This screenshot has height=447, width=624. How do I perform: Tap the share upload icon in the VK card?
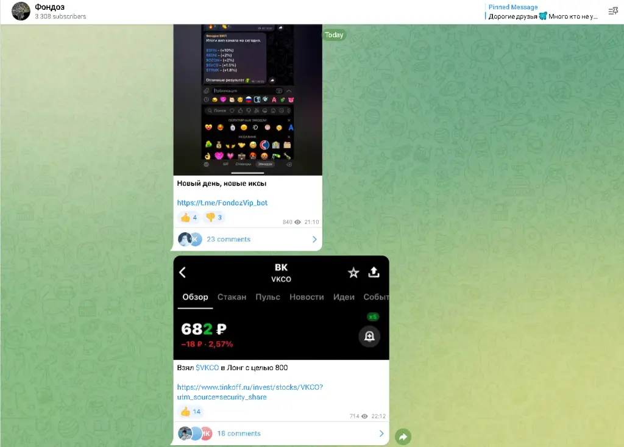pyautogui.click(x=374, y=273)
